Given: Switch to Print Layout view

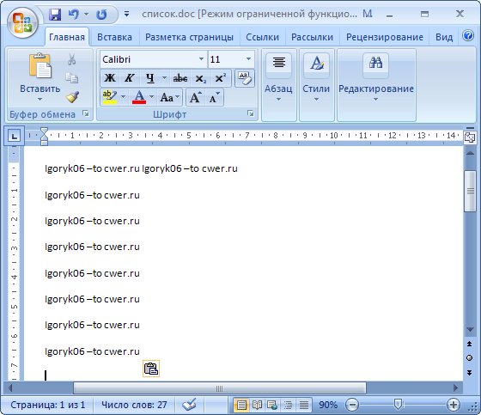Looking at the screenshot, I should pos(241,406).
